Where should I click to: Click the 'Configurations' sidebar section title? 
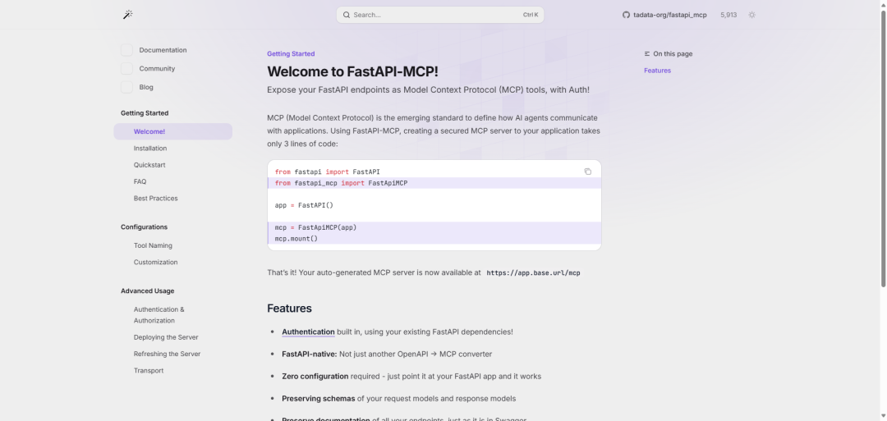click(145, 227)
